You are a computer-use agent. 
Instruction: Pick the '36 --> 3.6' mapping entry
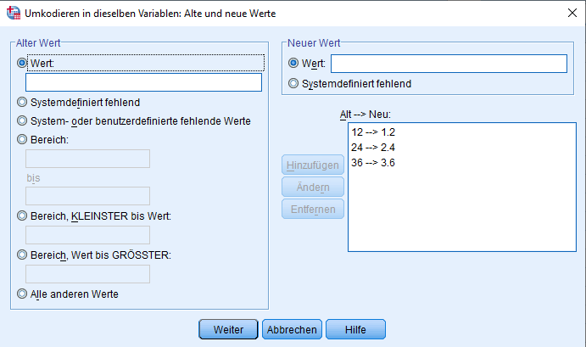pyautogui.click(x=373, y=162)
